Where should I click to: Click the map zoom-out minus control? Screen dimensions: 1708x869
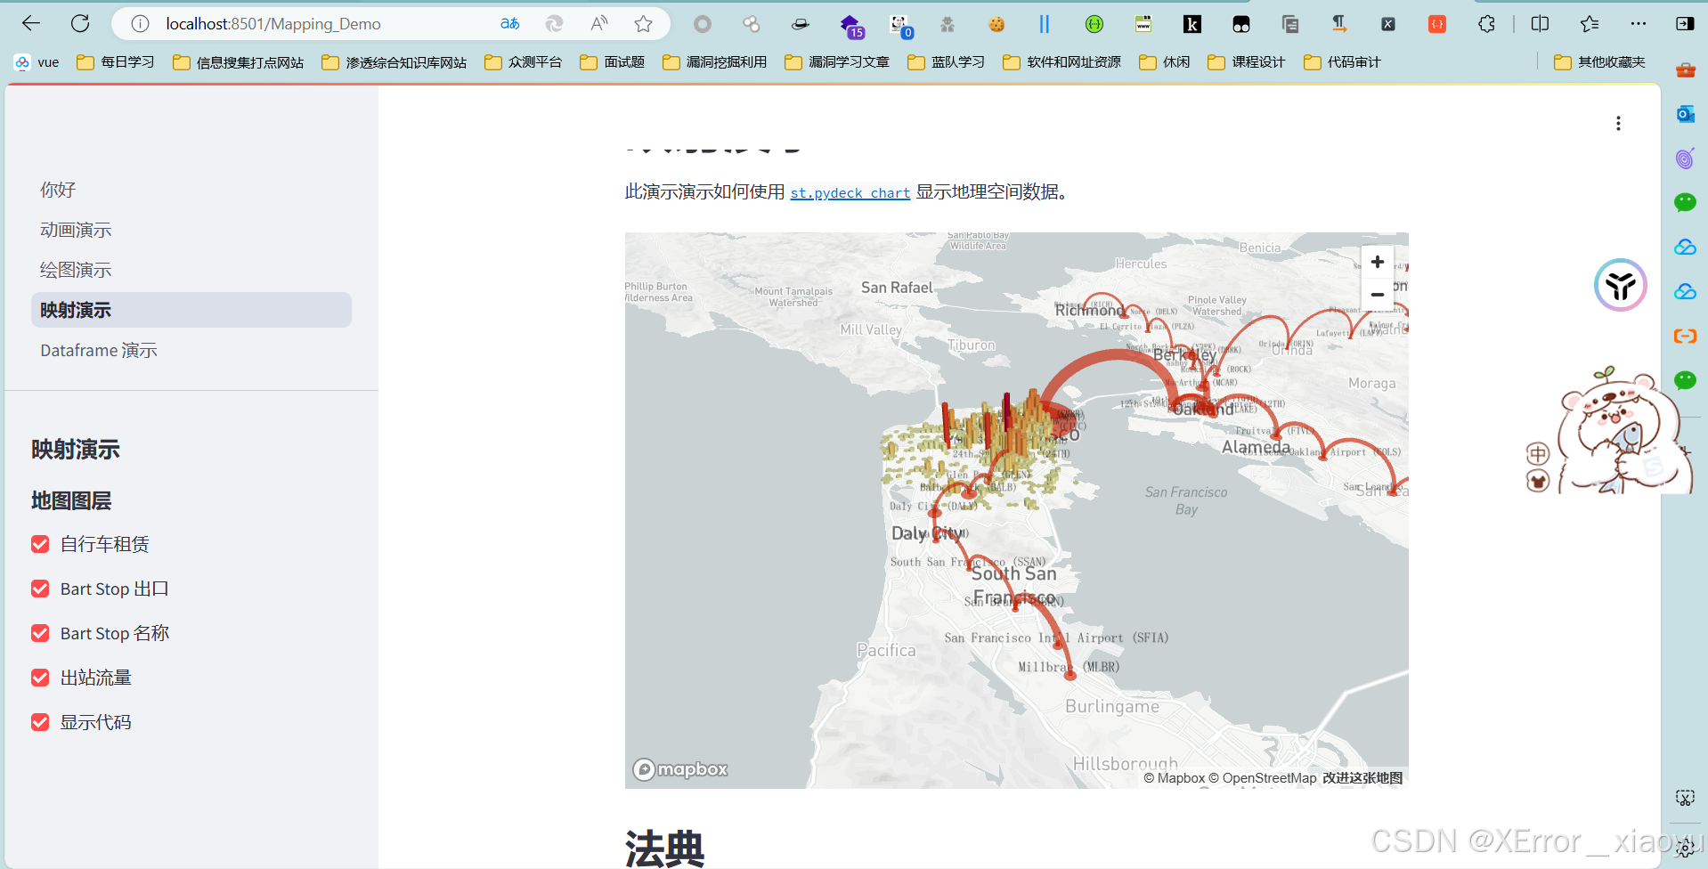tap(1377, 294)
